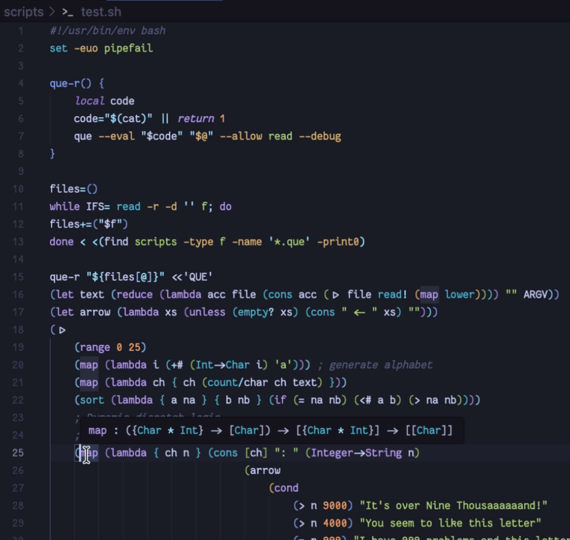Viewport: 570px width, 540px height.
Task: Click line number 4 in the gutter
Action: [21, 84]
